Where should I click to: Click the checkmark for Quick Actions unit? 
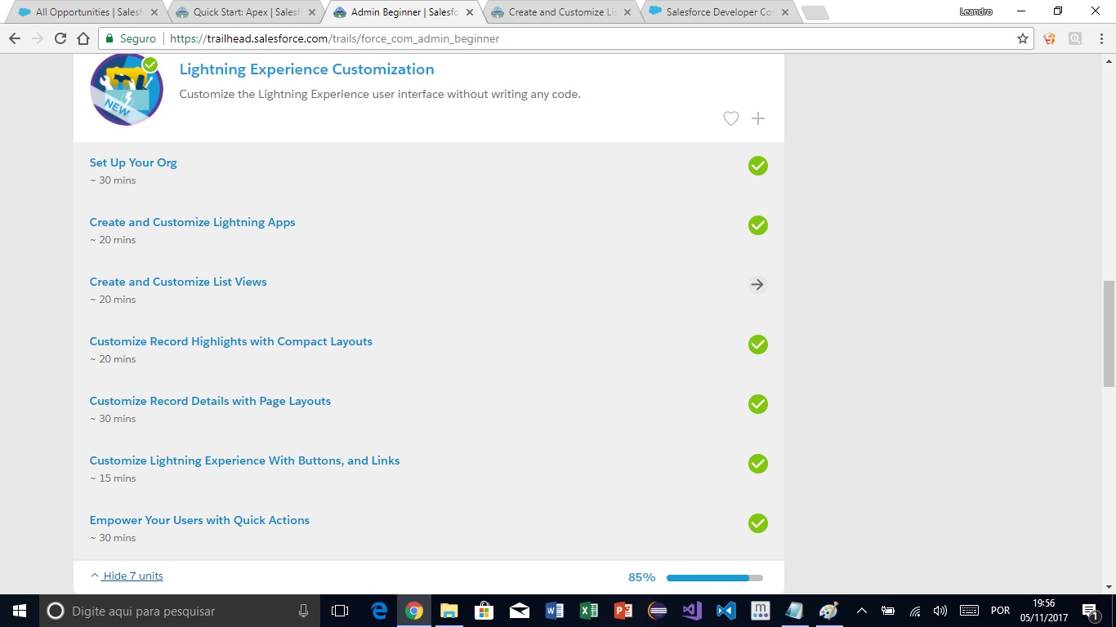pos(758,523)
